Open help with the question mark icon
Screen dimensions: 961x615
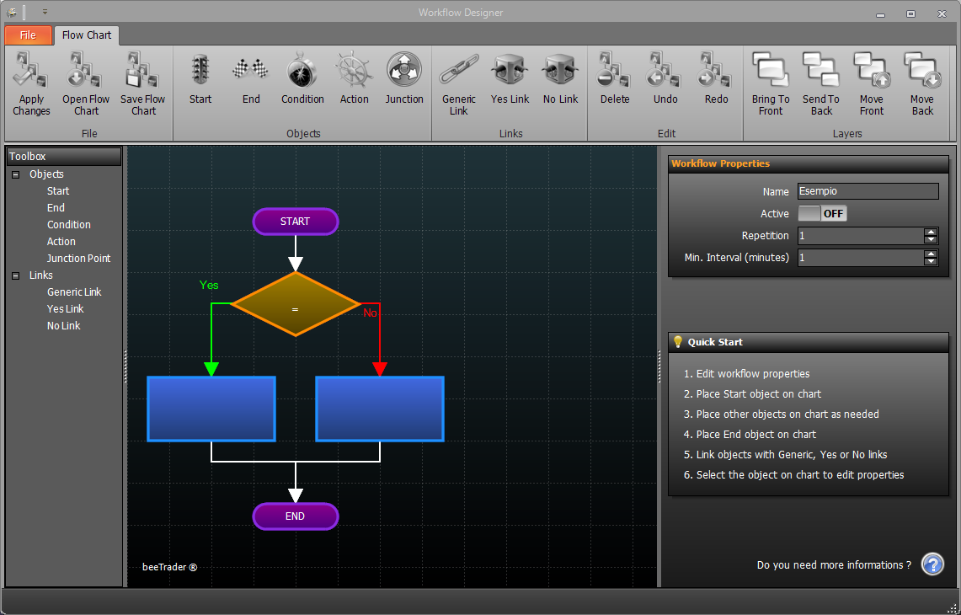[x=932, y=564]
